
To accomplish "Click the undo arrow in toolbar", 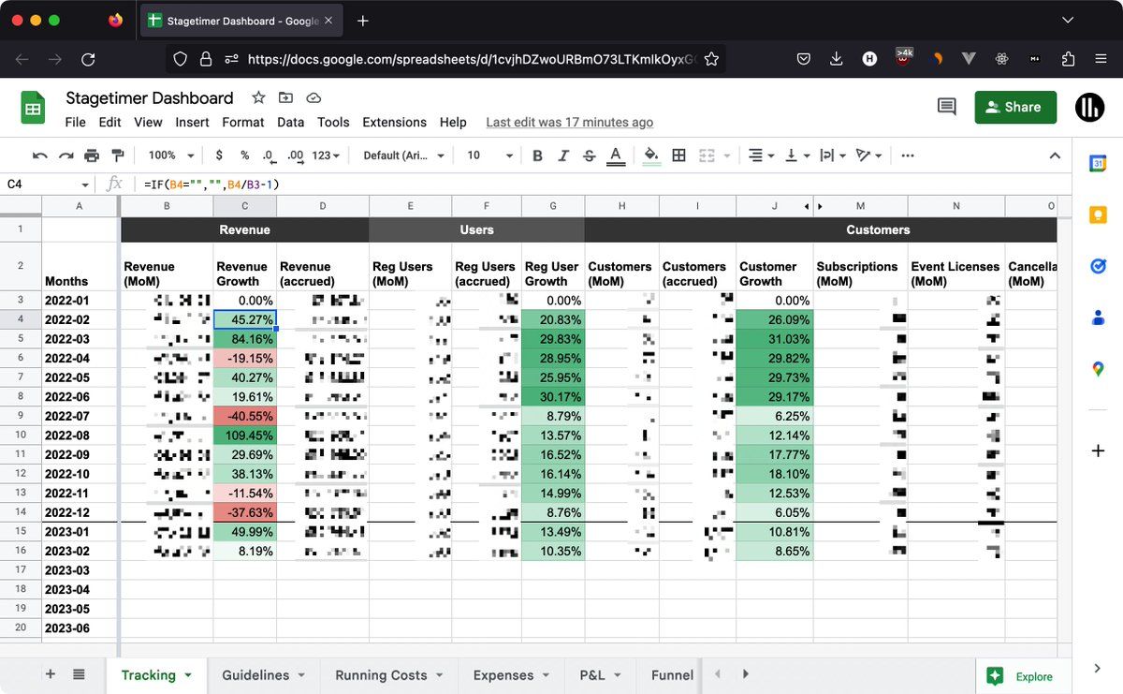I will [39, 155].
